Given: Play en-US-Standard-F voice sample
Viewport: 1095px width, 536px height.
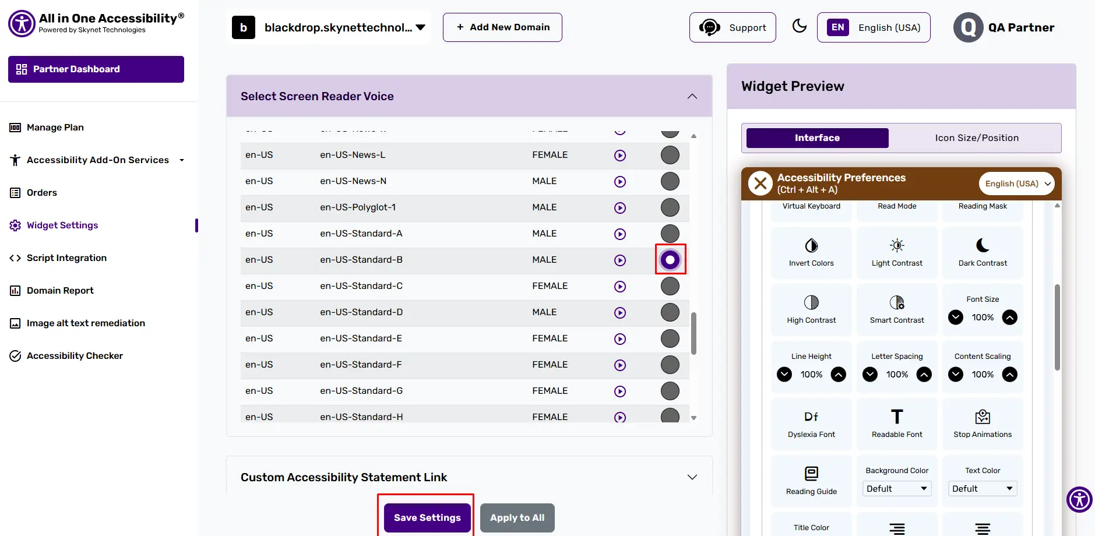Looking at the screenshot, I should point(620,365).
